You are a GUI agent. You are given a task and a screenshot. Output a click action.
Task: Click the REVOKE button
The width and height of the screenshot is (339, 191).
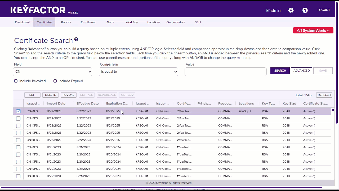pyautogui.click(x=69, y=95)
